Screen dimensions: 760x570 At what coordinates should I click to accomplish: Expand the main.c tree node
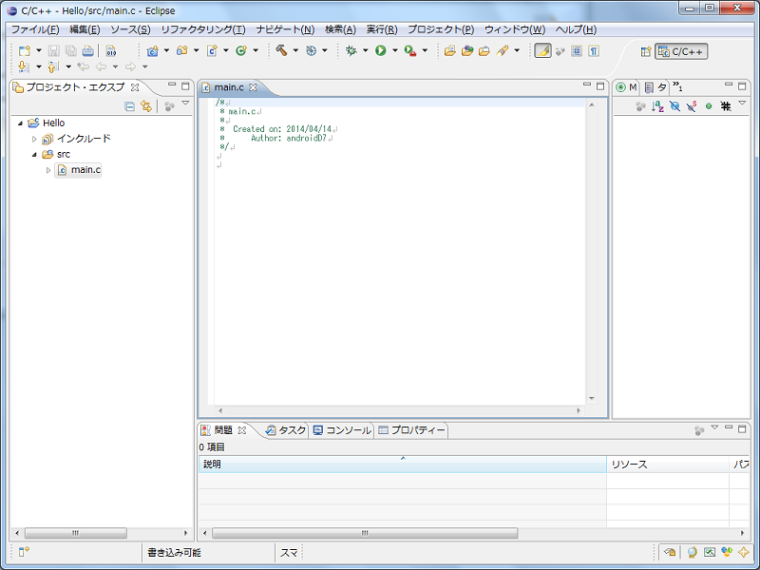[x=48, y=170]
